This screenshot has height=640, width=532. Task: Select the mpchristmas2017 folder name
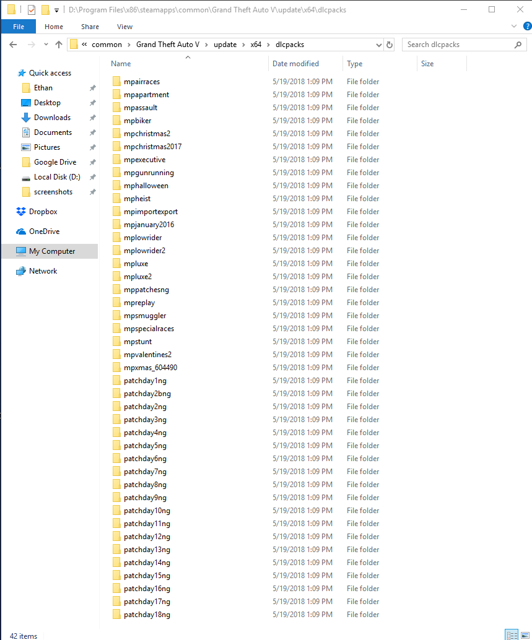pos(153,147)
